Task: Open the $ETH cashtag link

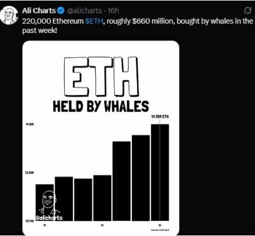Action: click(x=94, y=21)
